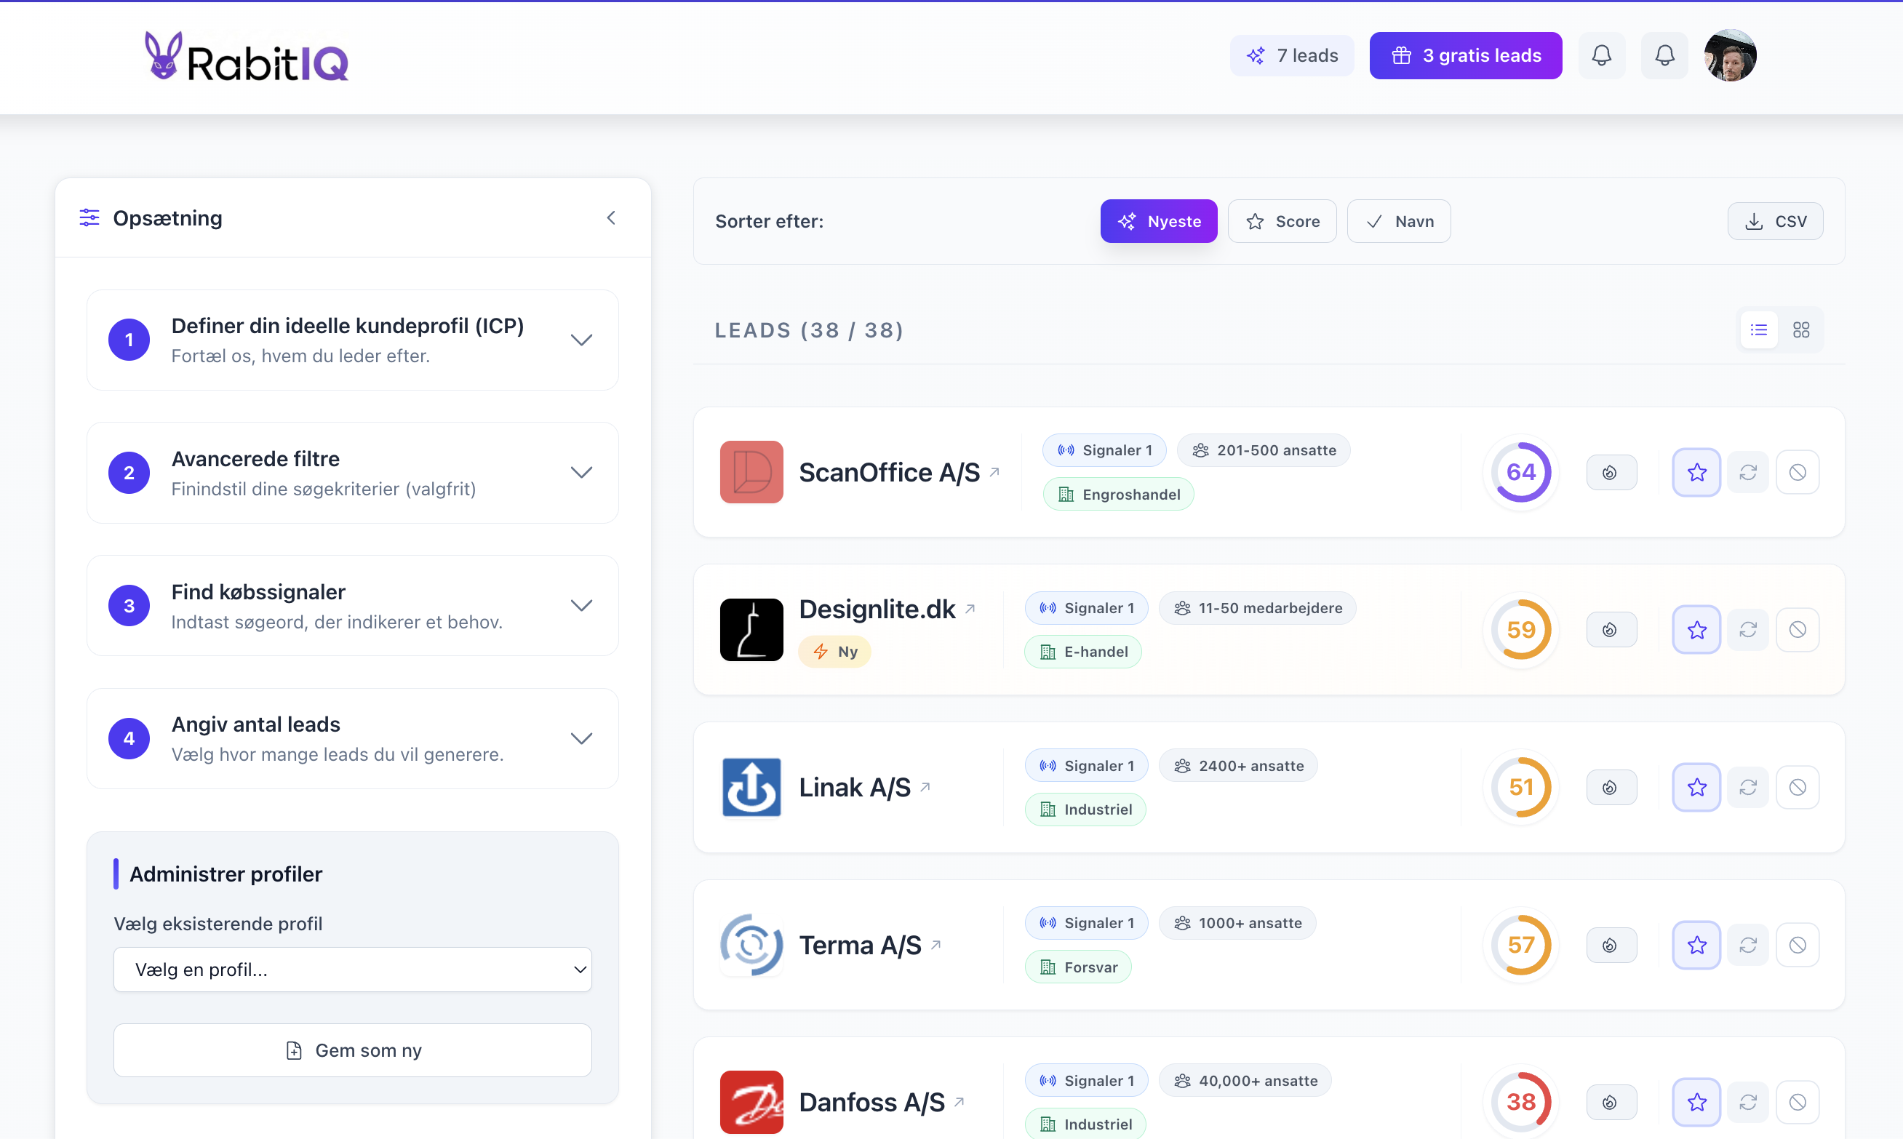Switch to list view layout
This screenshot has width=1903, height=1139.
tap(1759, 330)
